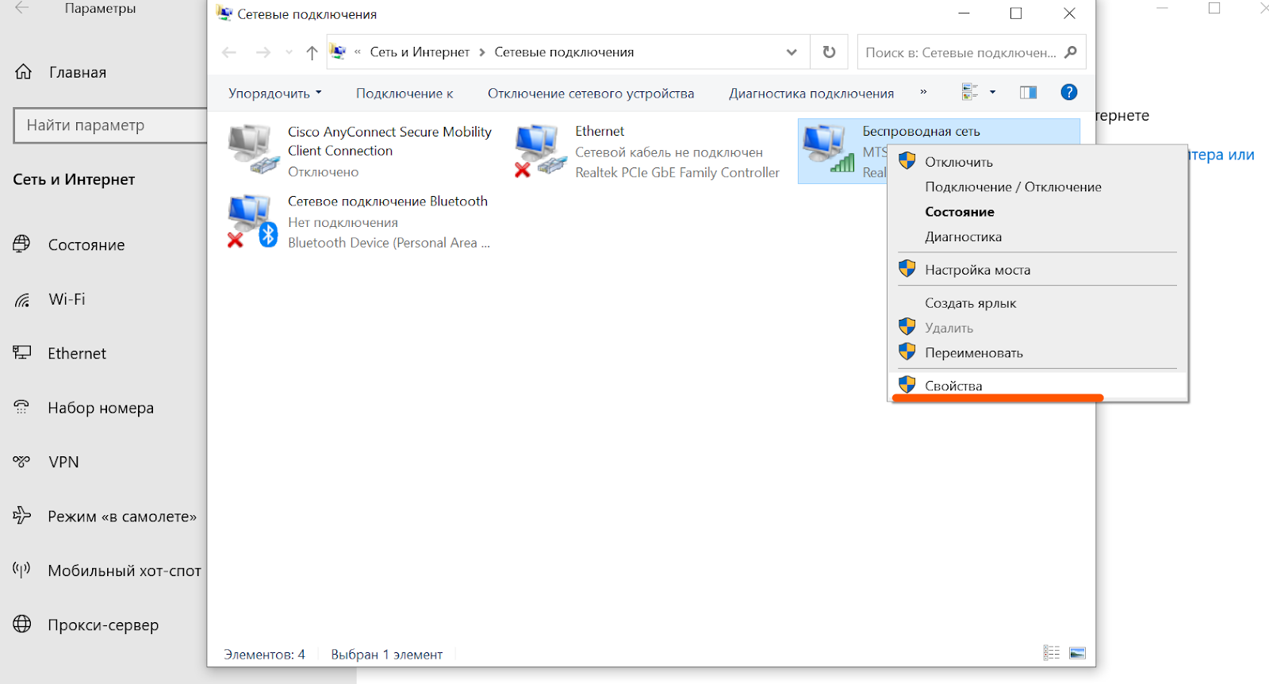Select Состояние in the context menu
The height and width of the screenshot is (684, 1269).
1037,212
